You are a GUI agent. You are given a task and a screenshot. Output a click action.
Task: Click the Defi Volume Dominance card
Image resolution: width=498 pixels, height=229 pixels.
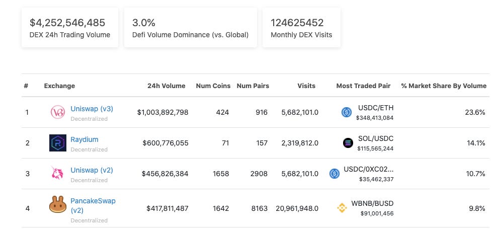point(191,28)
